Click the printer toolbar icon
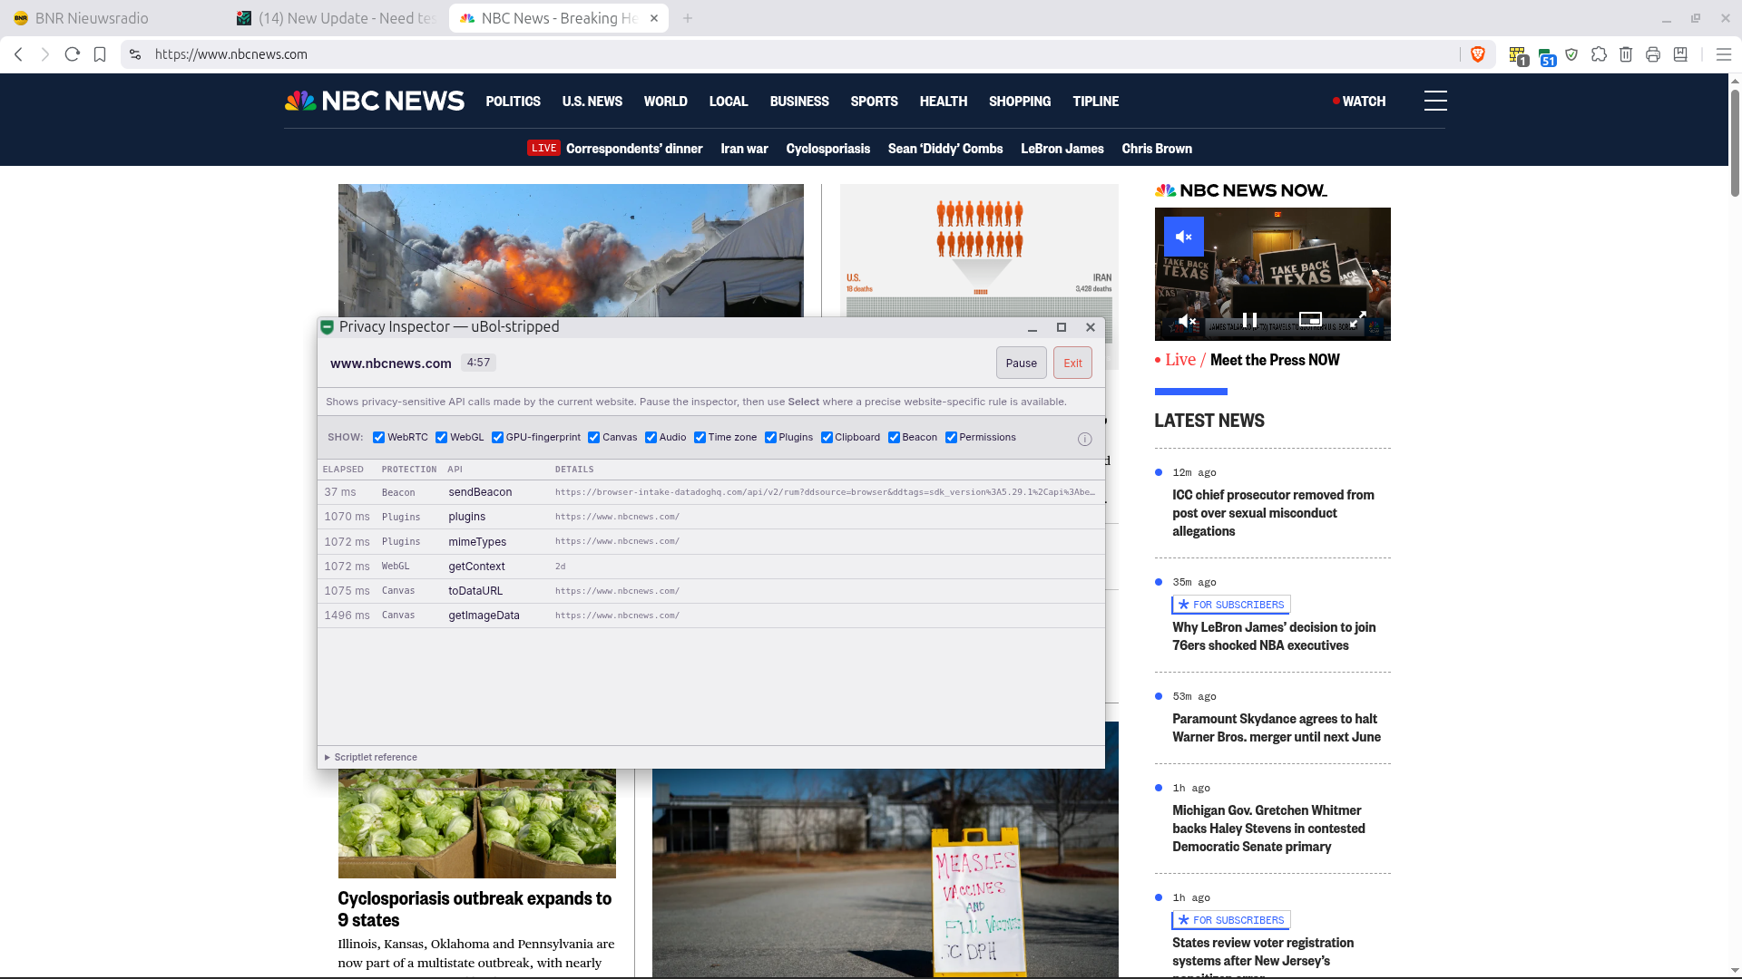Screen dimensions: 1742x979 point(1653,54)
